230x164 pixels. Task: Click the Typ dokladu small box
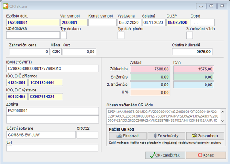(x=64, y=35)
